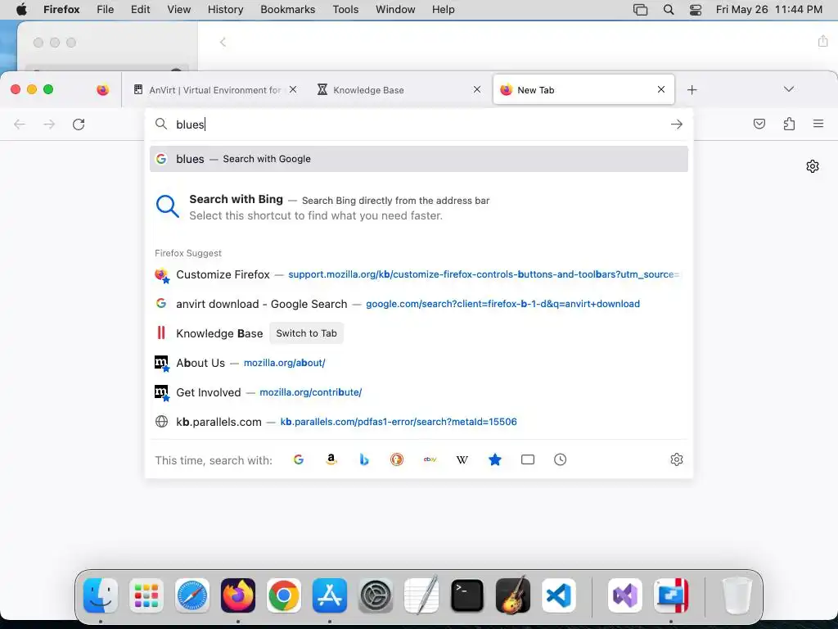The image size is (838, 629).
Task: Launch GarageBand from the Dock
Action: point(513,595)
